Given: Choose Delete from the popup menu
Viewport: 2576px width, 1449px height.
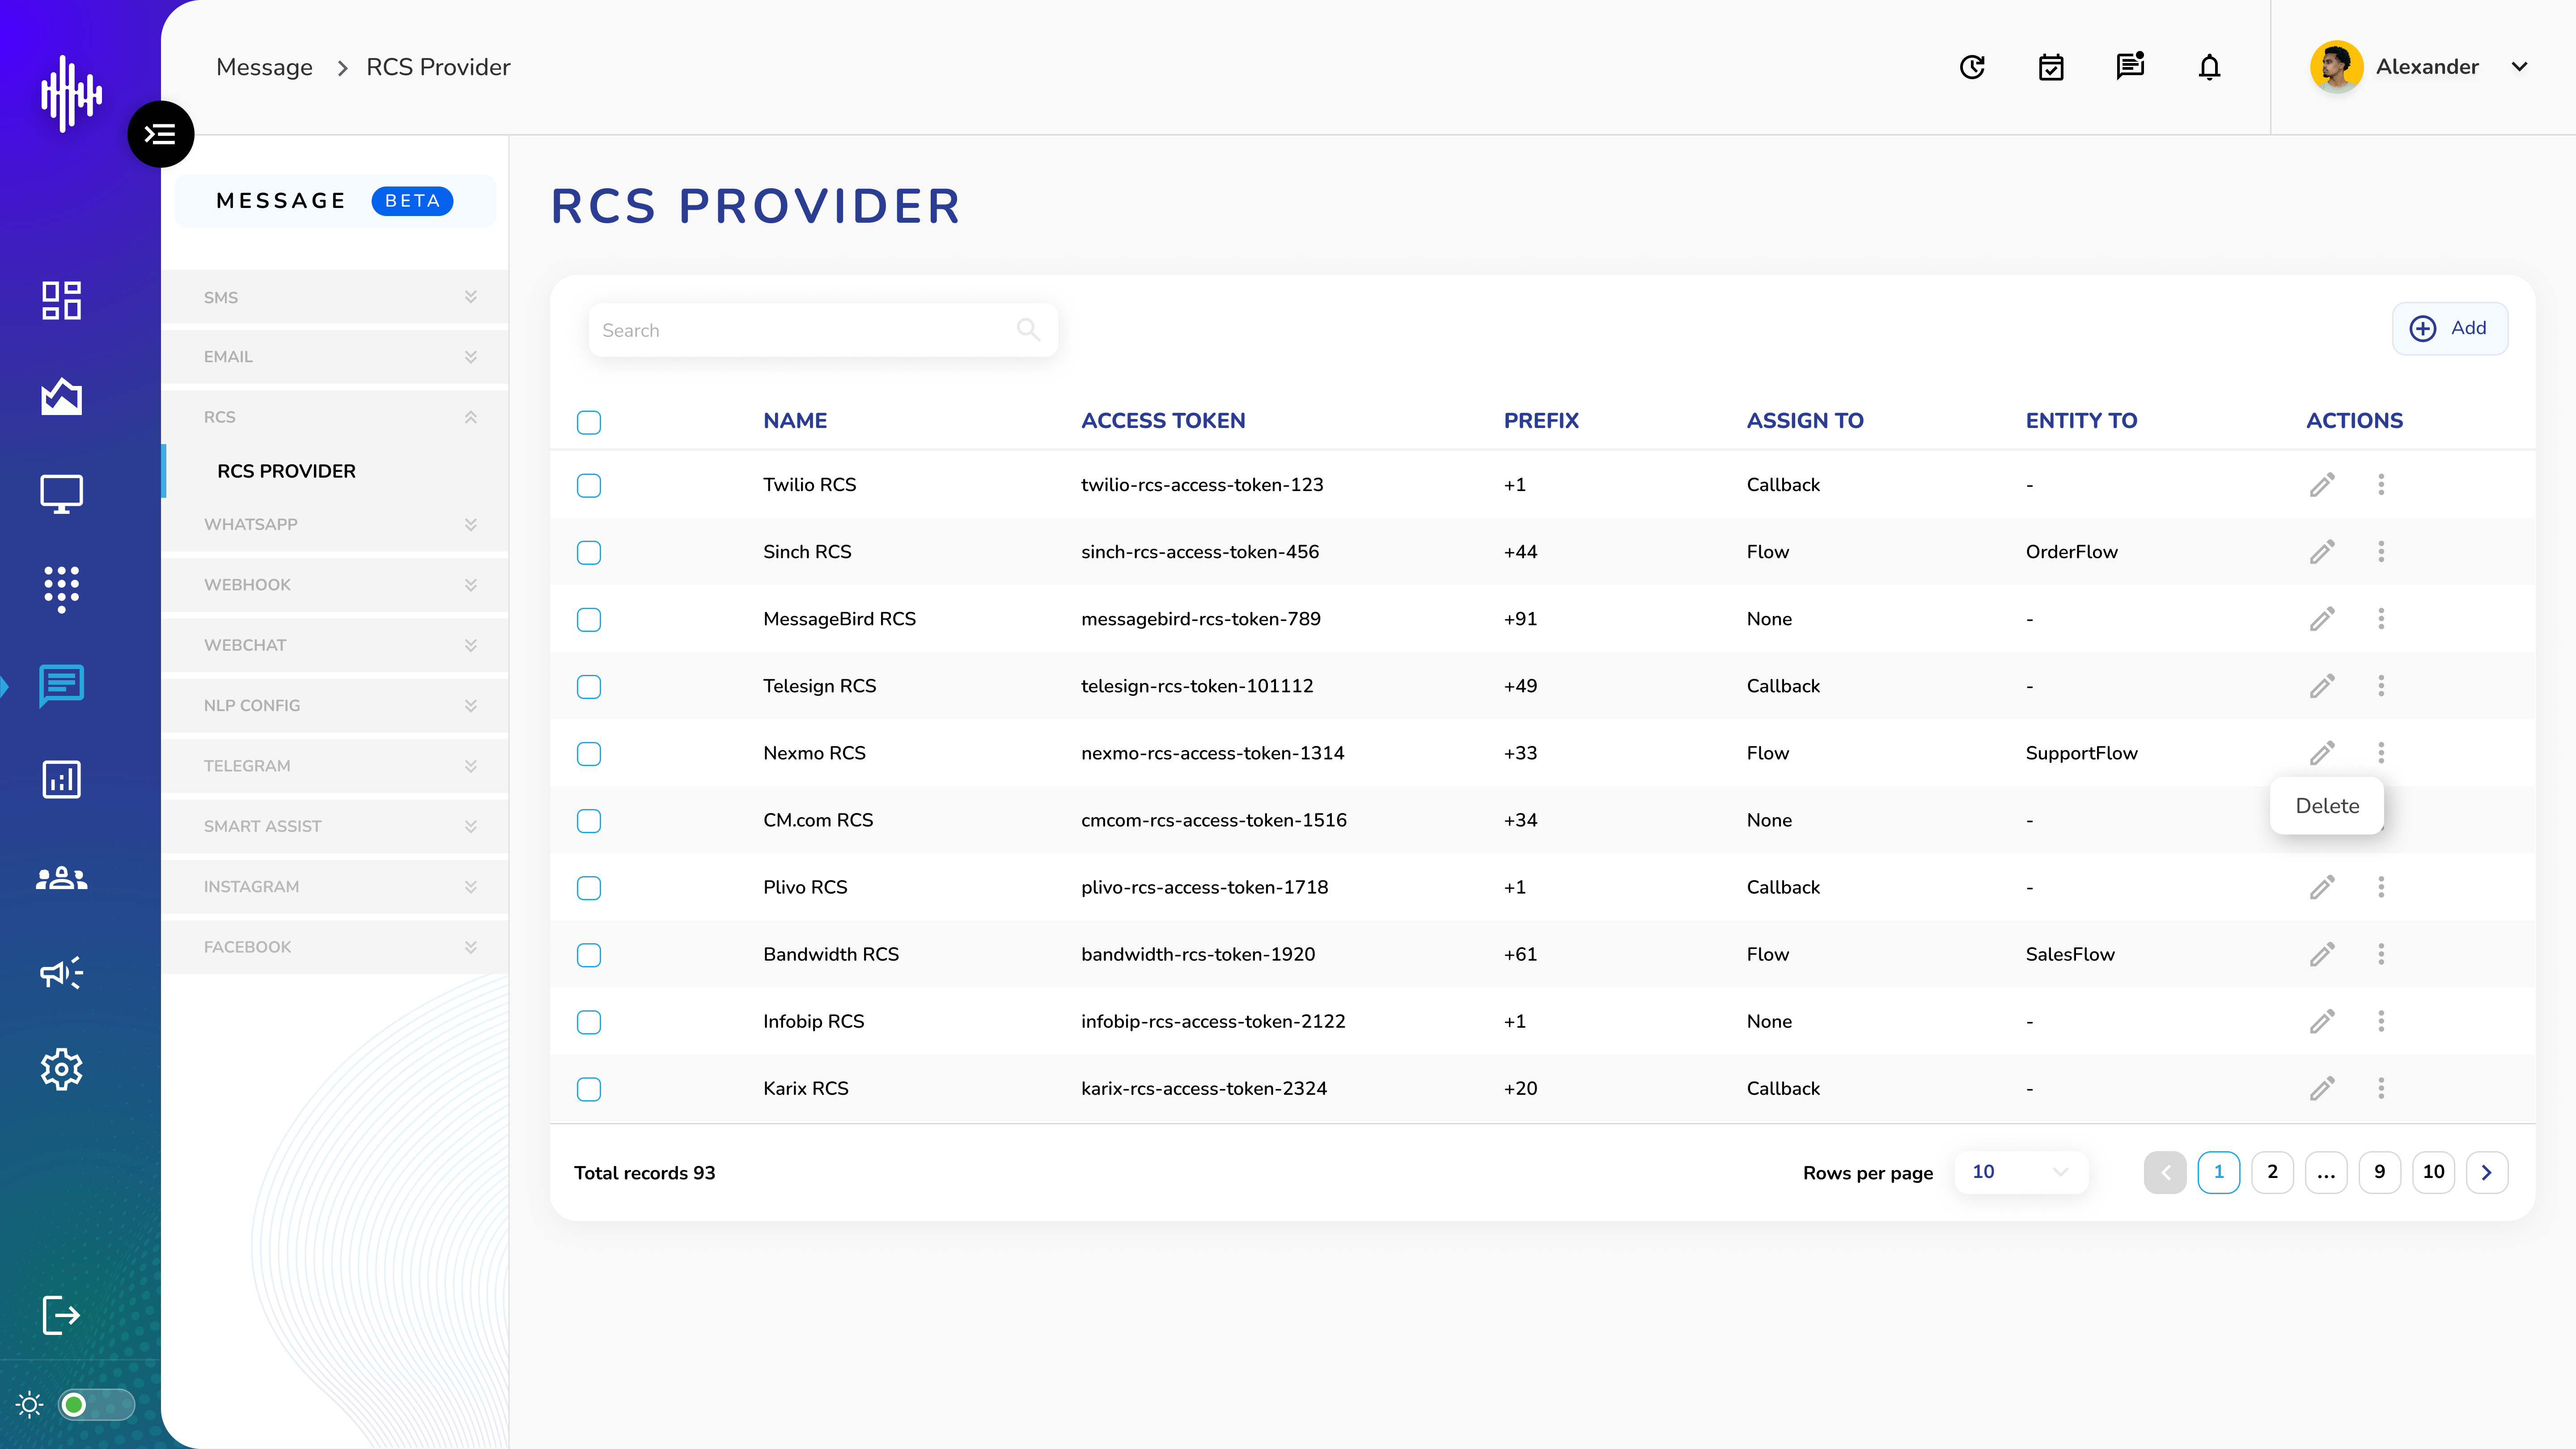Looking at the screenshot, I should pos(2327,805).
